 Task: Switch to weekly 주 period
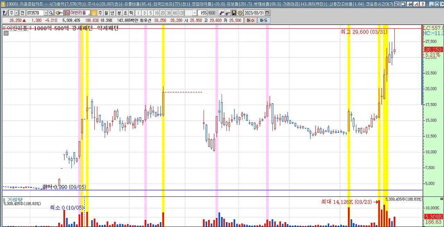coord(100,13)
